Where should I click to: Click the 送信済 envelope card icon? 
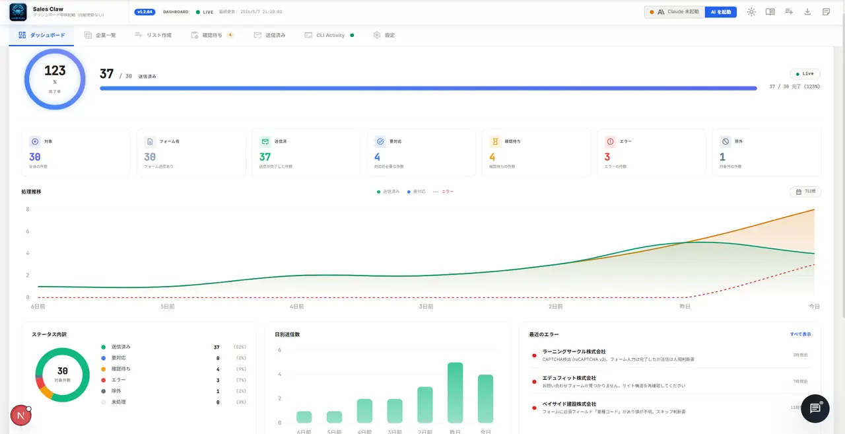pyautogui.click(x=265, y=141)
